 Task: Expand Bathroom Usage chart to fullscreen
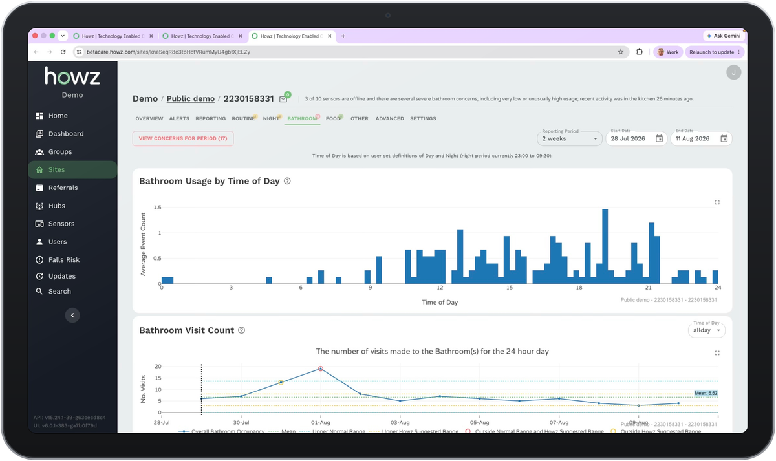[717, 202]
